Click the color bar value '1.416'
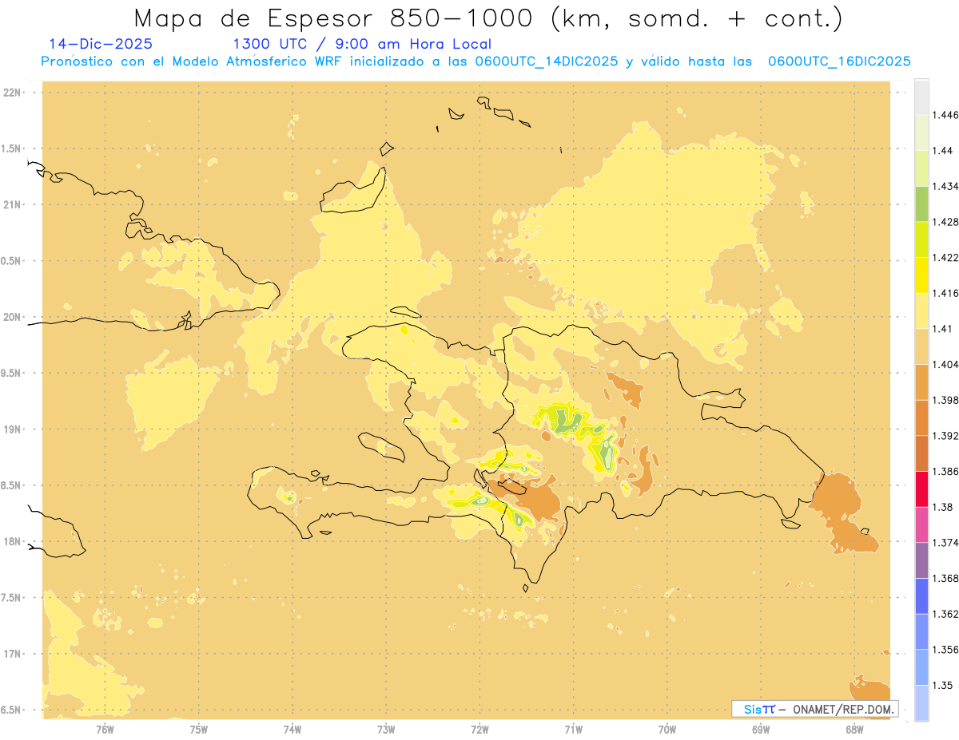 [x=945, y=293]
